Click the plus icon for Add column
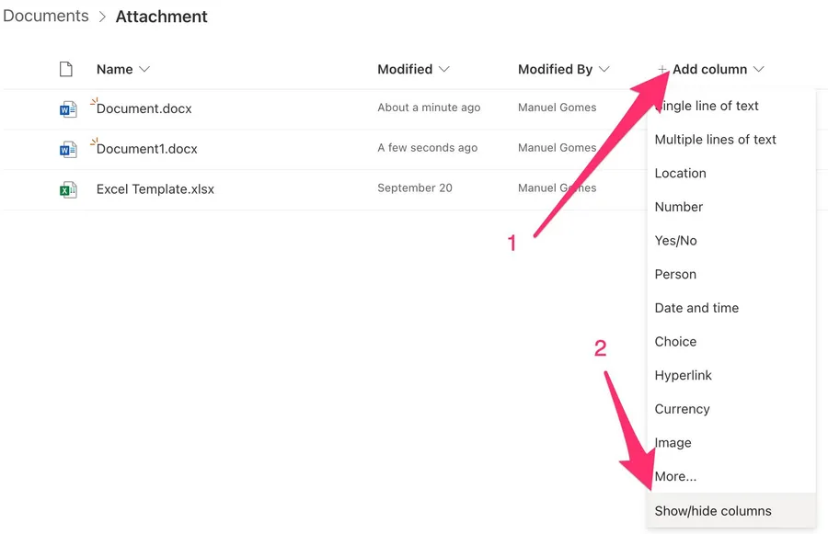Screen dimensions: 828x534 [x=662, y=70]
